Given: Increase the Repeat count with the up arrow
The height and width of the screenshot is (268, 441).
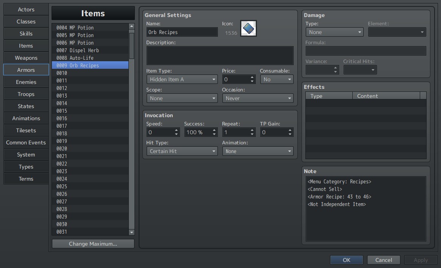Looking at the screenshot, I should tap(252, 130).
